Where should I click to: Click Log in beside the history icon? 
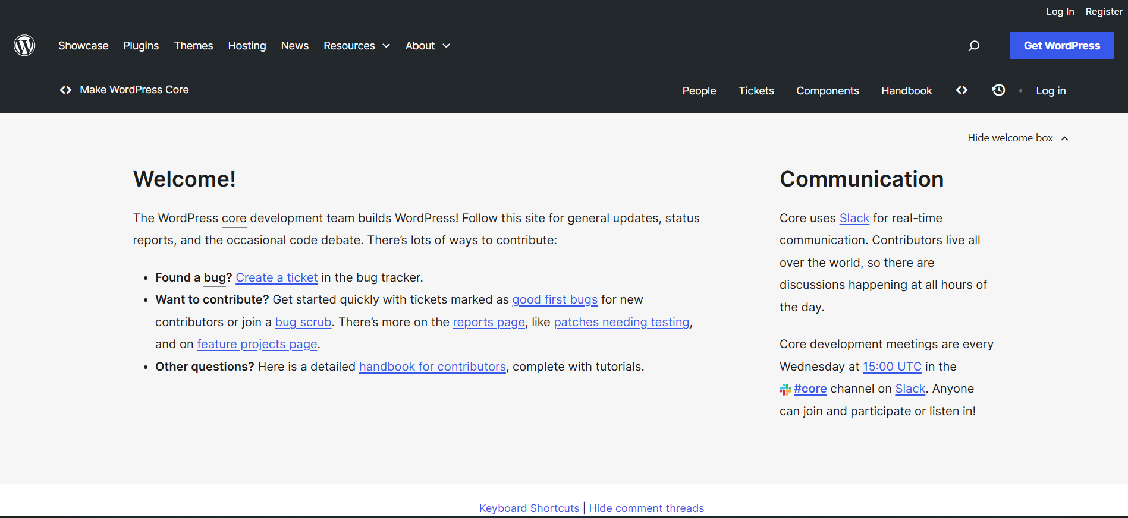tap(1051, 91)
